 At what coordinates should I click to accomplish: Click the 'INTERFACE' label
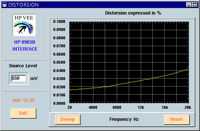(25, 49)
